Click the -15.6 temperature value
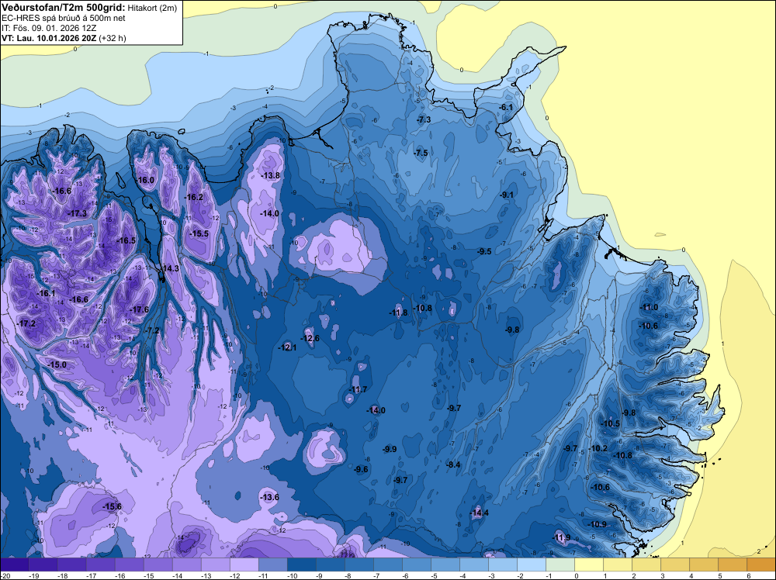Image resolution: width=776 pixels, height=580 pixels. click(112, 506)
